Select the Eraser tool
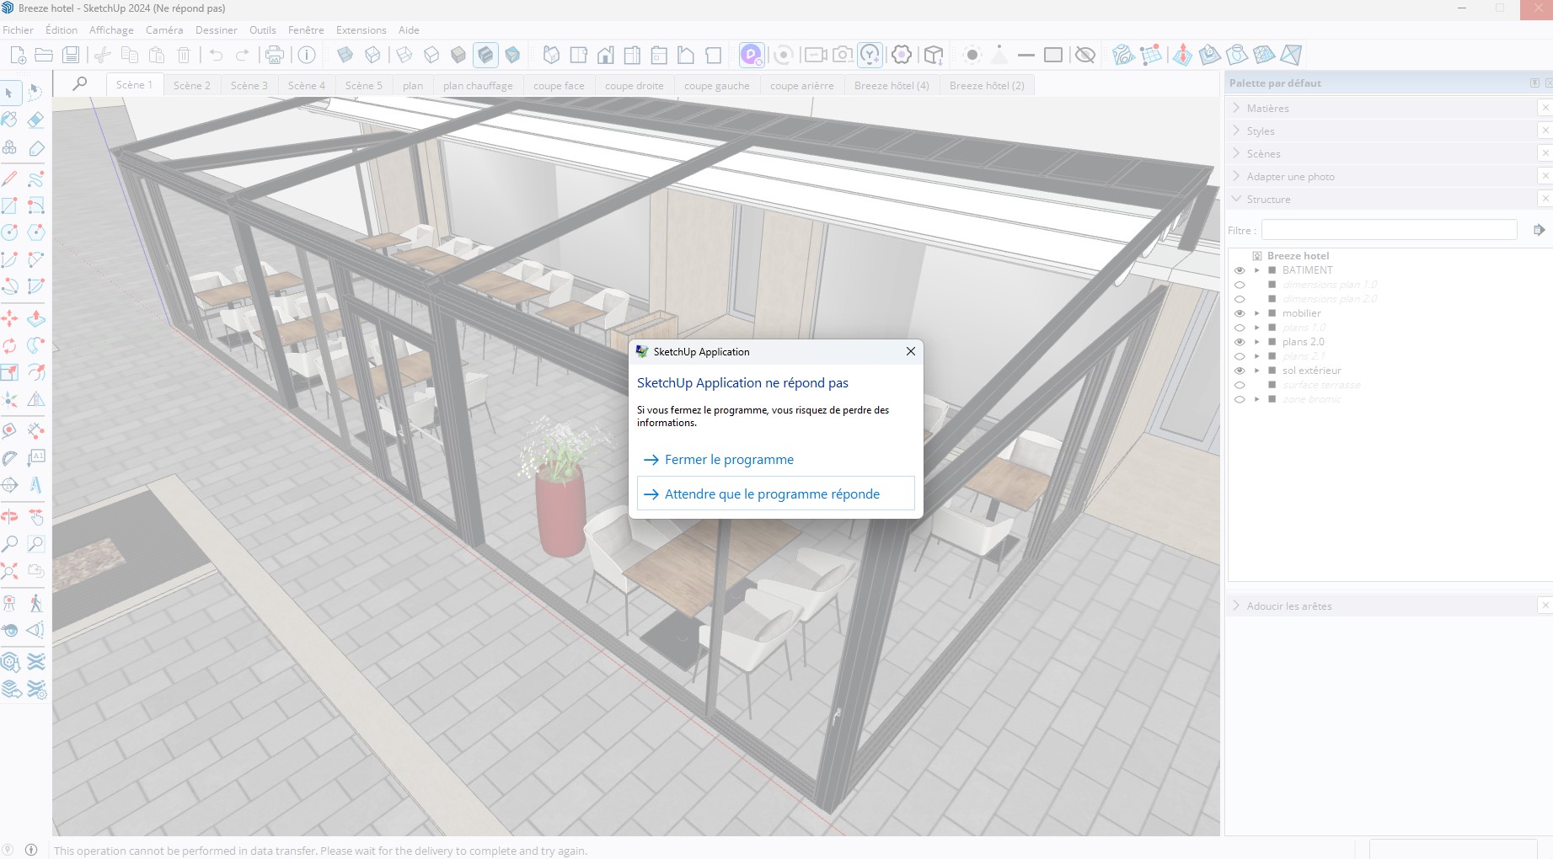The width and height of the screenshot is (1553, 859). [x=35, y=120]
